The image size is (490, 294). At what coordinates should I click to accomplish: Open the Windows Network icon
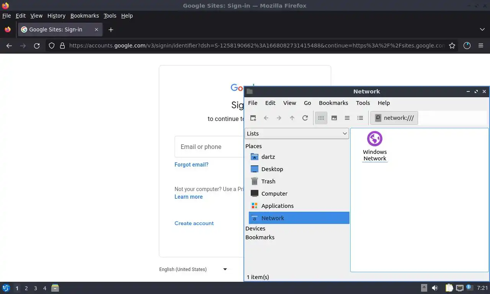point(375,146)
